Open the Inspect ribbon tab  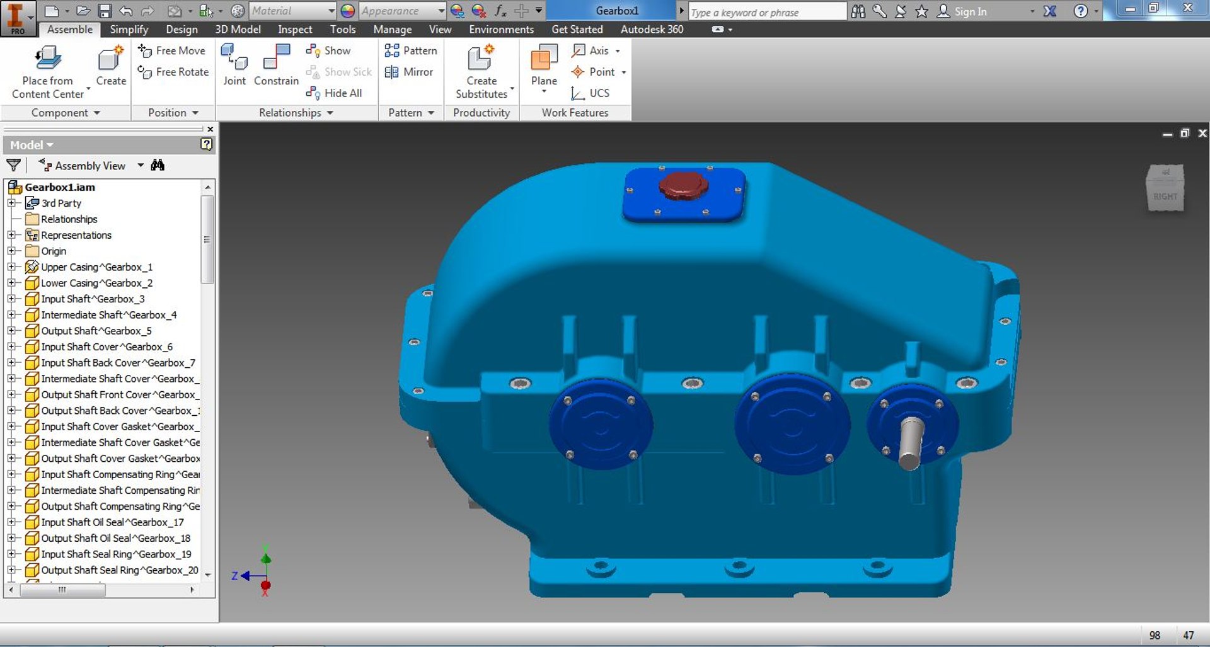point(295,30)
